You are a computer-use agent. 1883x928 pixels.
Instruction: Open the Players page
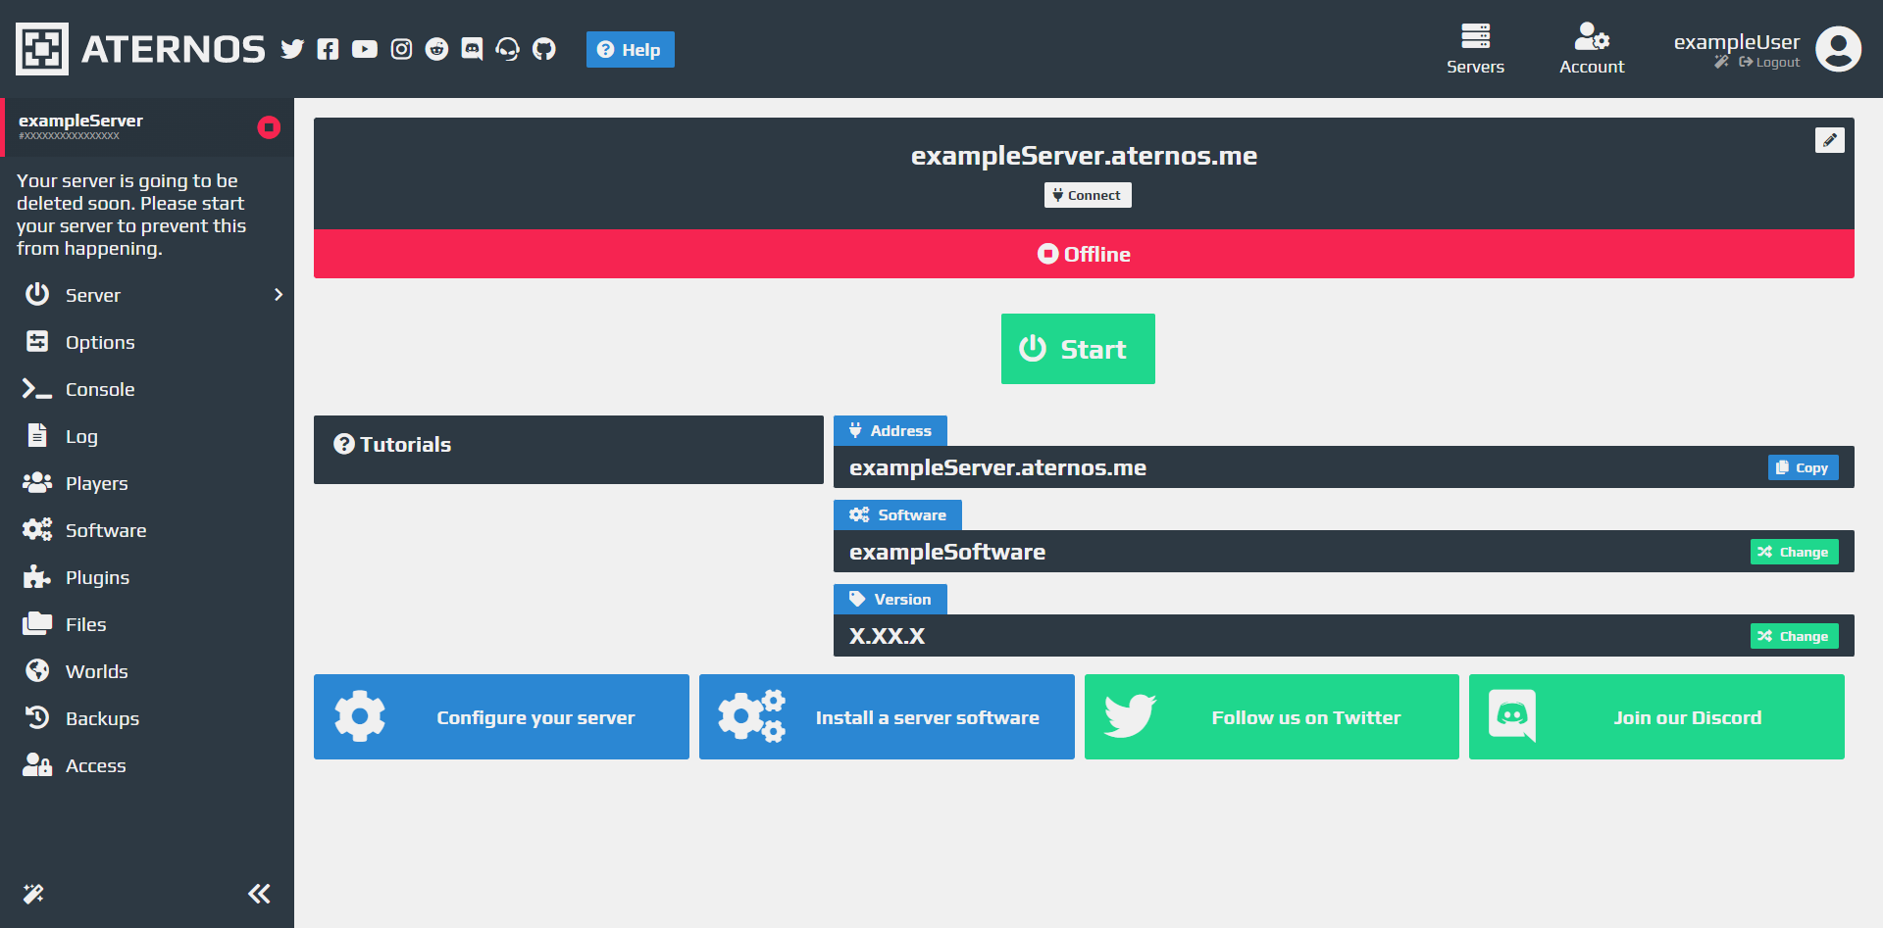(147, 483)
